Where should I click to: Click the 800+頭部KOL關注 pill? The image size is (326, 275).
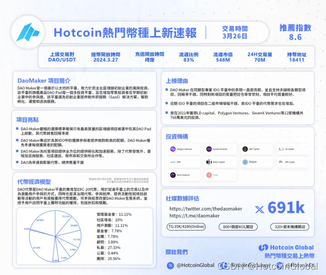coord(238,227)
